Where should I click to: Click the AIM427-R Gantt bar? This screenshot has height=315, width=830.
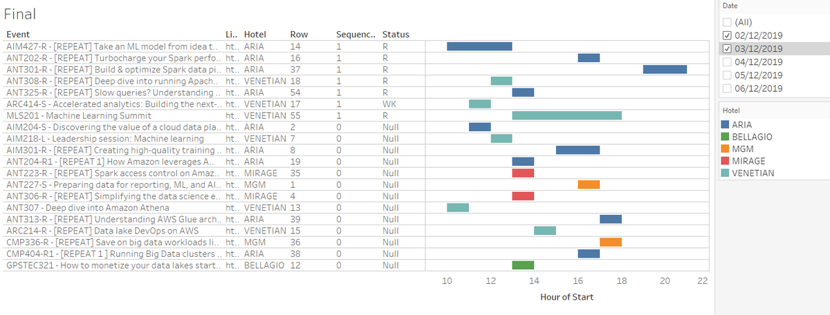tap(479, 46)
